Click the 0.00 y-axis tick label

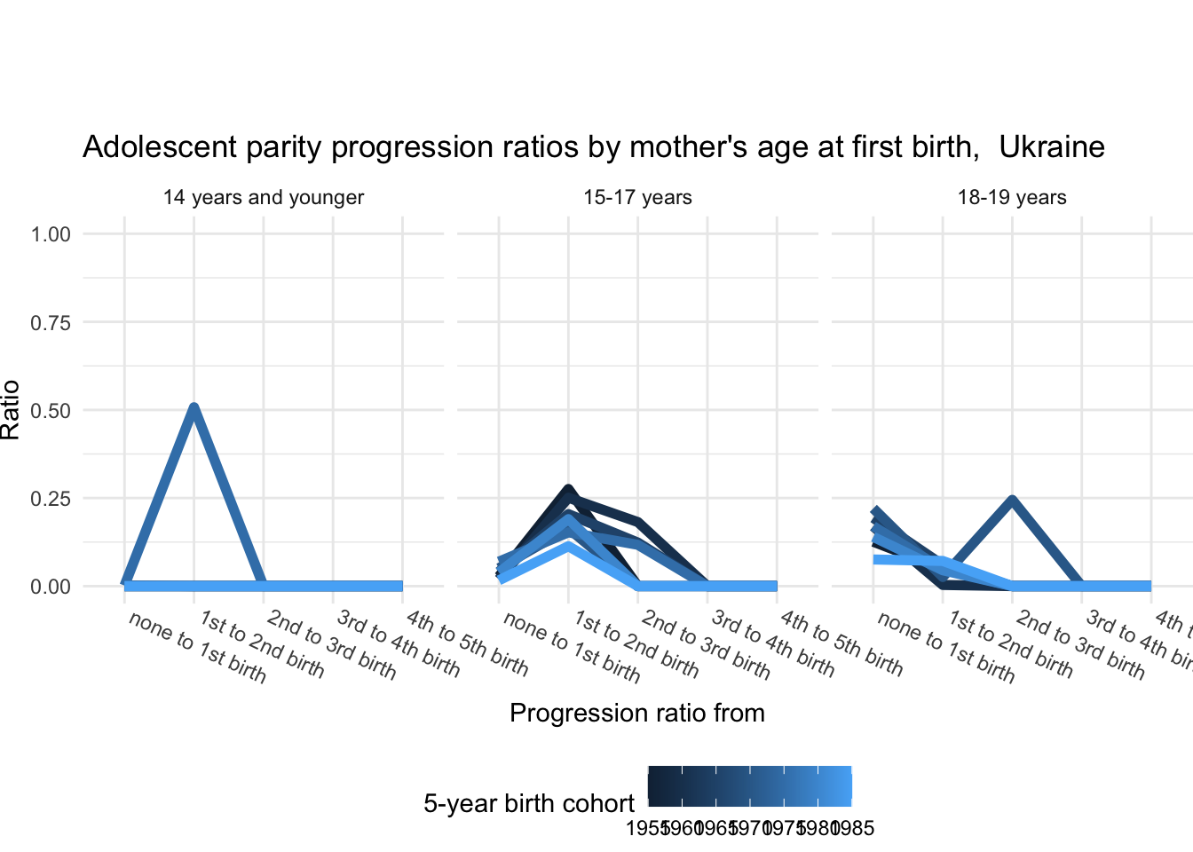click(51, 587)
